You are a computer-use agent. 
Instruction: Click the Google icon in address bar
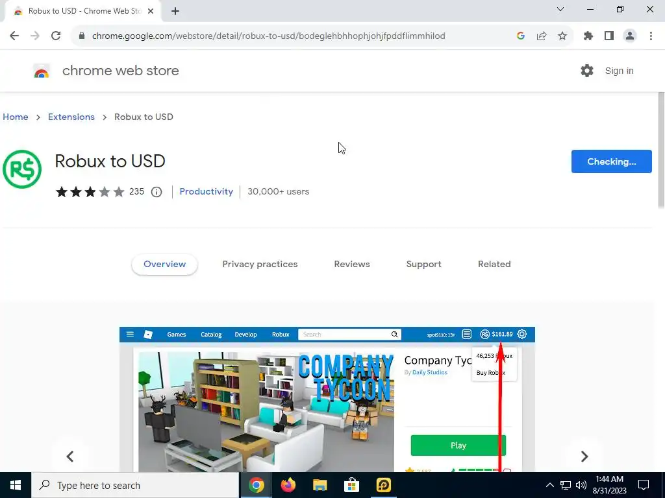coord(521,36)
